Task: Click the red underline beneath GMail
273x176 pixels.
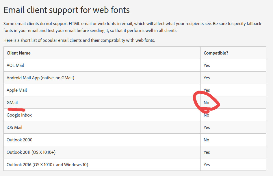Action: pos(16,110)
